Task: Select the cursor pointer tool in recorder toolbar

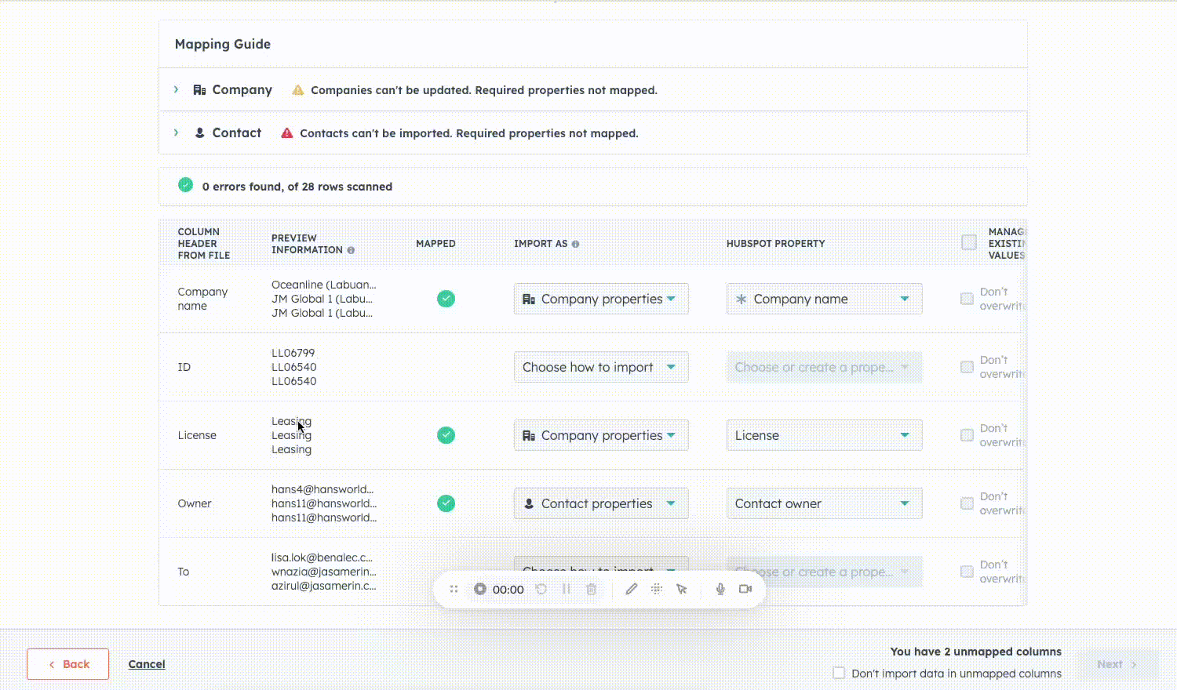Action: click(x=682, y=589)
